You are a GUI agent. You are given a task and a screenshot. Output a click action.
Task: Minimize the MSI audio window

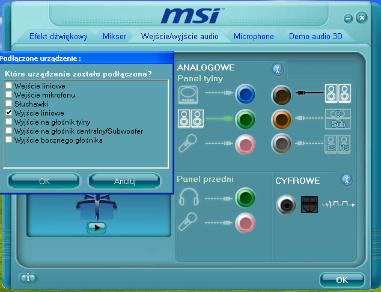pos(348,19)
